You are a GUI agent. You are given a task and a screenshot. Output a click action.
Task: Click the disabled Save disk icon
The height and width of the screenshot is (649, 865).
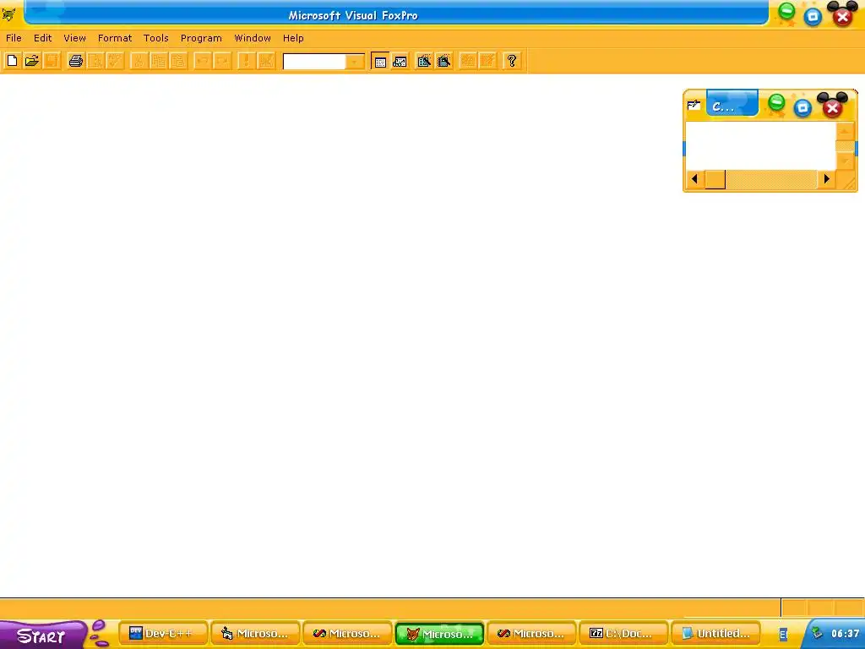coord(52,61)
